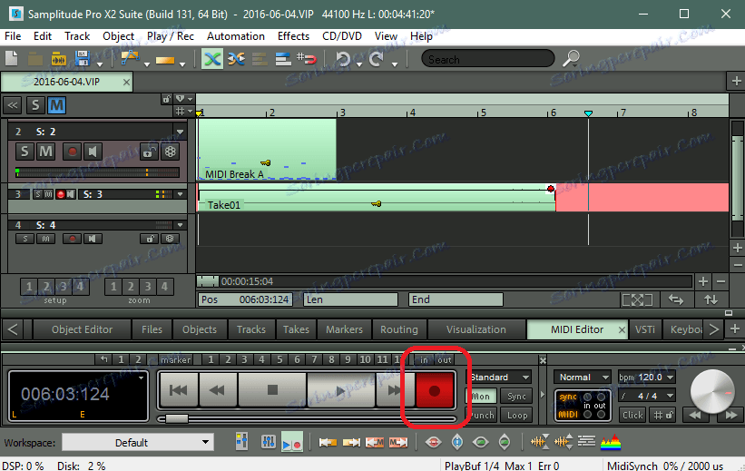
Task: Click the auto crossfade mode icon
Action: (x=212, y=59)
